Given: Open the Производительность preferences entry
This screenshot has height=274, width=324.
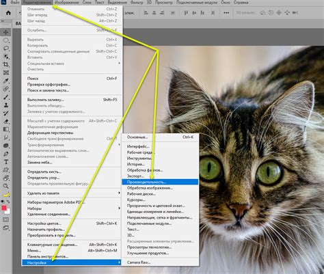Looking at the screenshot, I should pyautogui.click(x=160, y=182).
